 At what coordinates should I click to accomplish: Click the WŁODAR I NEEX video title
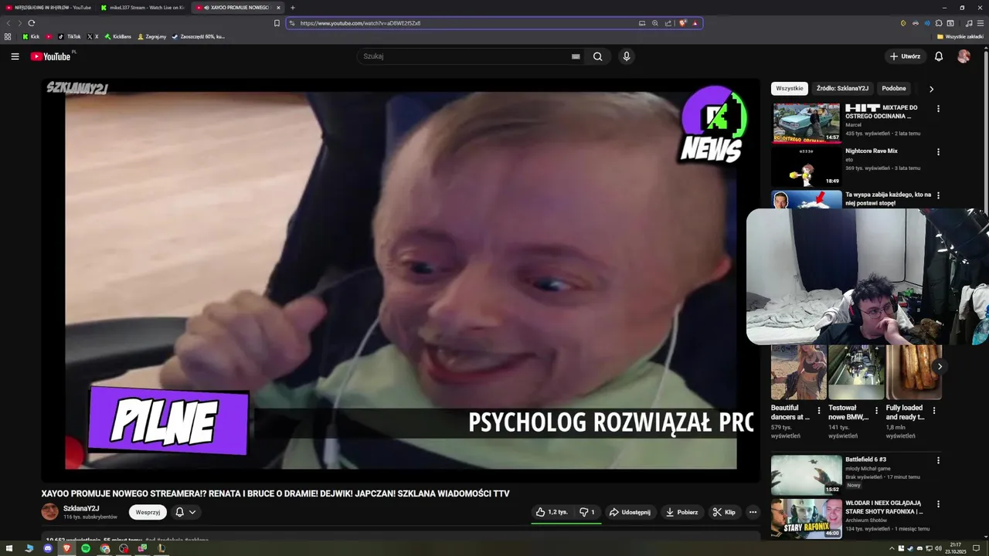[x=885, y=507]
